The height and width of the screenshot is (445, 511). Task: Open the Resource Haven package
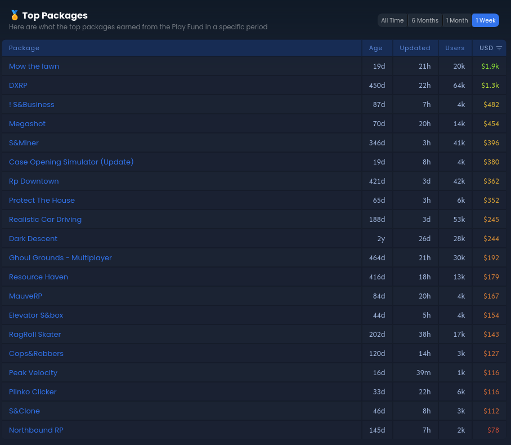point(38,277)
